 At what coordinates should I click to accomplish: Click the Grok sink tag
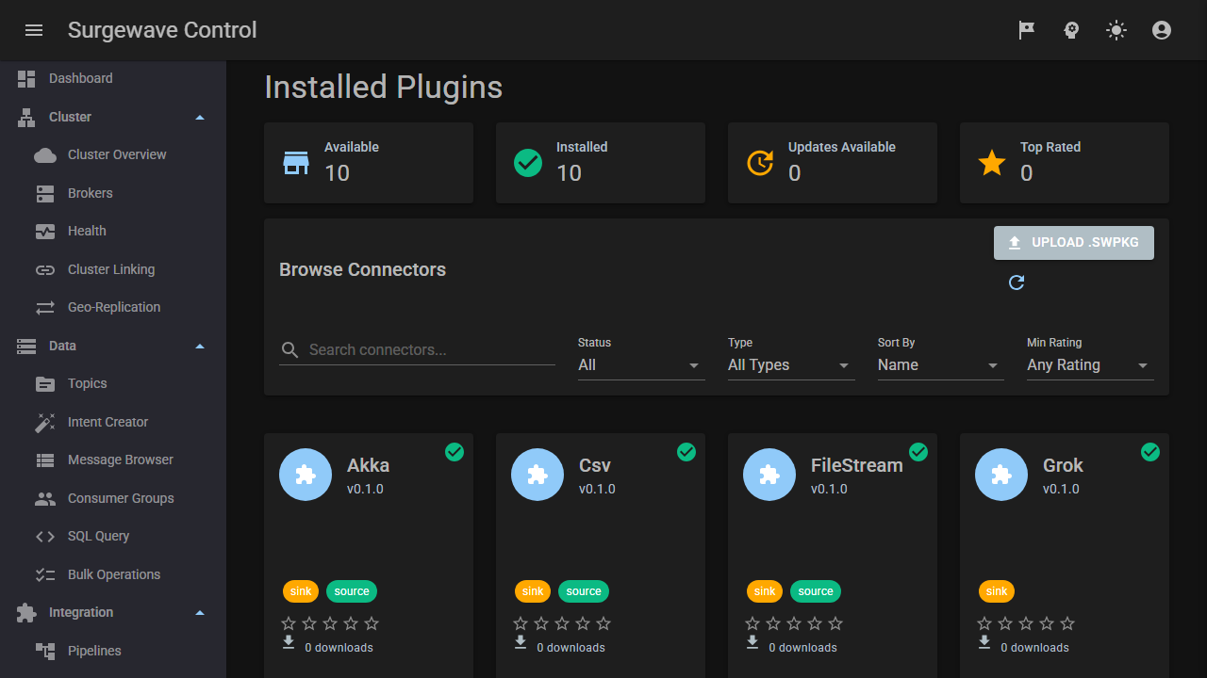[997, 591]
